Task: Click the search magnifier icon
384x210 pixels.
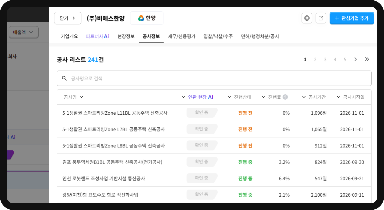Action: 64,78
